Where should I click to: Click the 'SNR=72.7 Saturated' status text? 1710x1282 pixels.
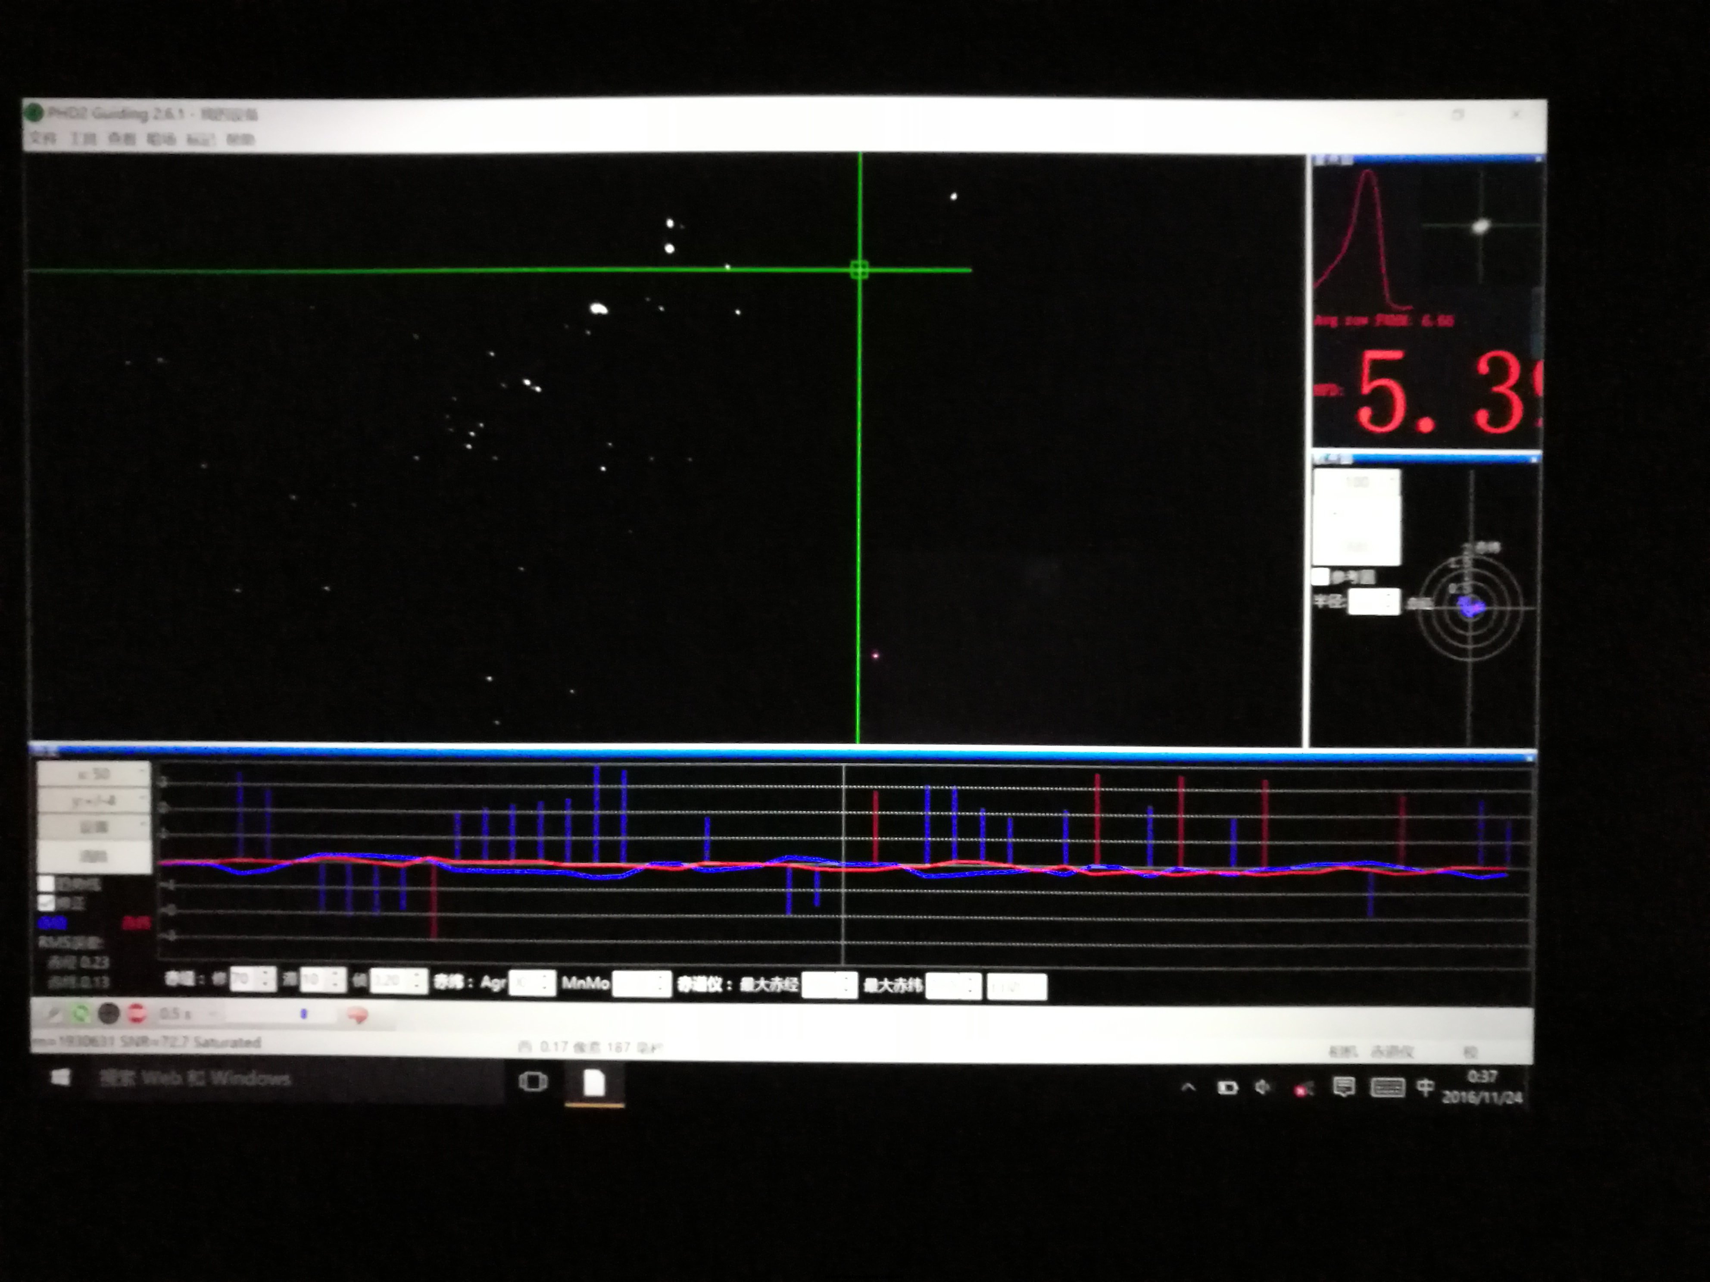tap(191, 1042)
